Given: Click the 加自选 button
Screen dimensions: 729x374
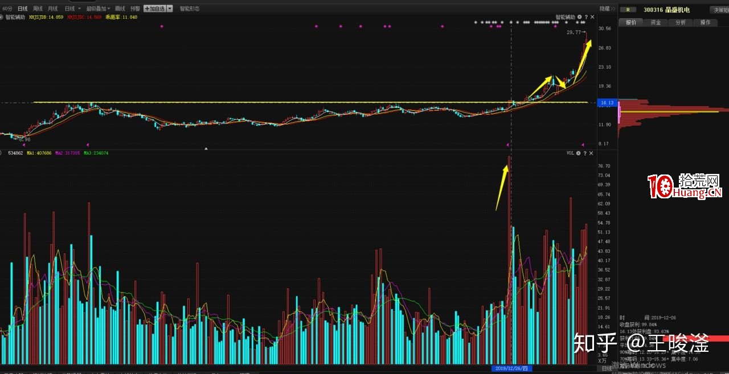Looking at the screenshot, I should [155, 9].
